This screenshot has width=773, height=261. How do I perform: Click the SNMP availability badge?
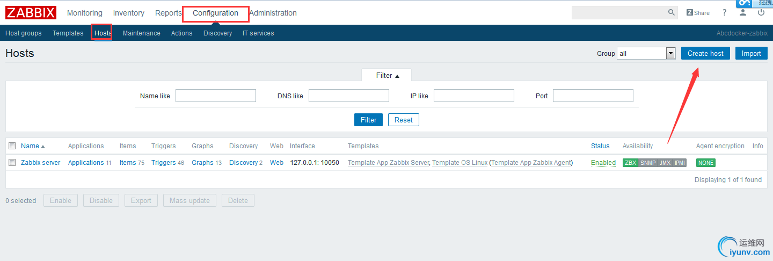click(x=648, y=163)
